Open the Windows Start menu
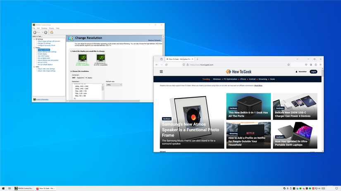Viewport: 341px width, 191px height. 3,189
